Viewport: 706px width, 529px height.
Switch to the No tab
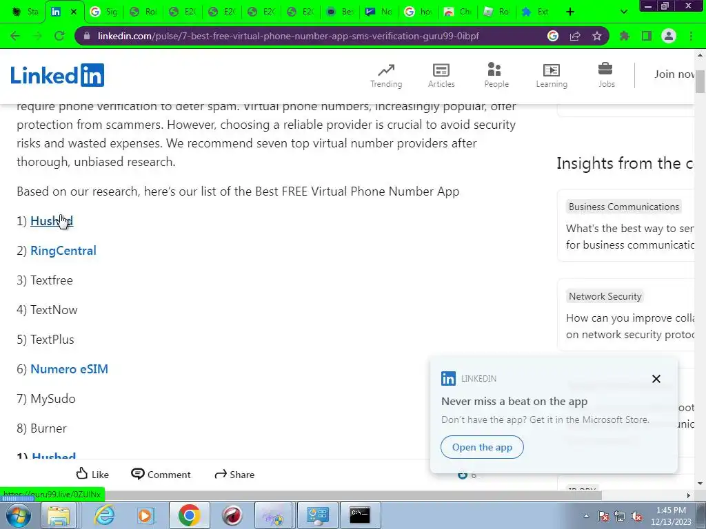click(379, 12)
